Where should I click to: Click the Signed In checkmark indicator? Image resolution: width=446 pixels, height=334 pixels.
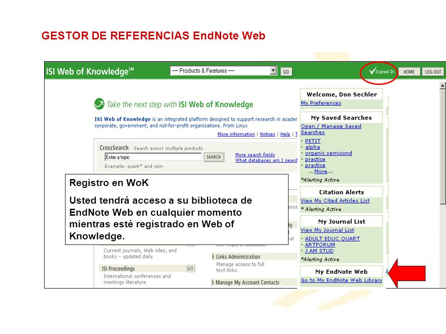[381, 71]
